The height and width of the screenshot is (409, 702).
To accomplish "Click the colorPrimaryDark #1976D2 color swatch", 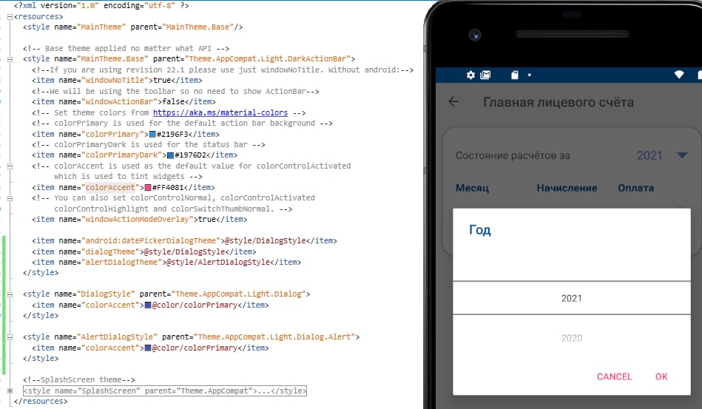I will pyautogui.click(x=170, y=155).
